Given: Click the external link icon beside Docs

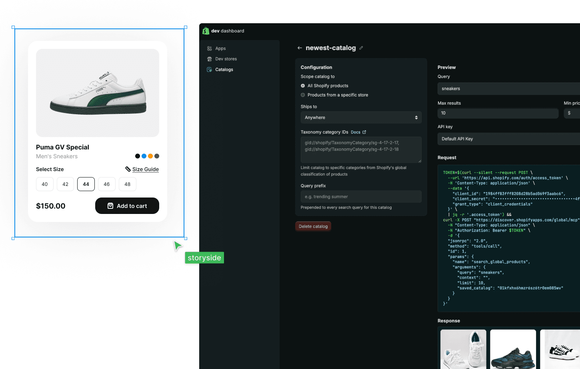Looking at the screenshot, I should pos(364,132).
